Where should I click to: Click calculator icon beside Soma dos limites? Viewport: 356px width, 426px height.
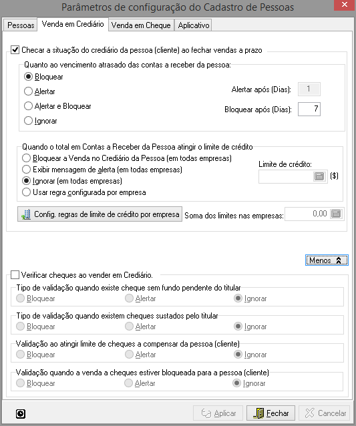click(x=336, y=214)
